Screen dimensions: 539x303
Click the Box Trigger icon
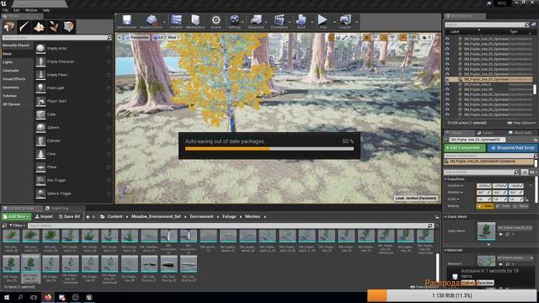(40, 180)
